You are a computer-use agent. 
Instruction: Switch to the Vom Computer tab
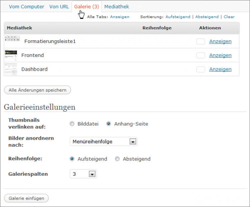pyautogui.click(x=26, y=7)
